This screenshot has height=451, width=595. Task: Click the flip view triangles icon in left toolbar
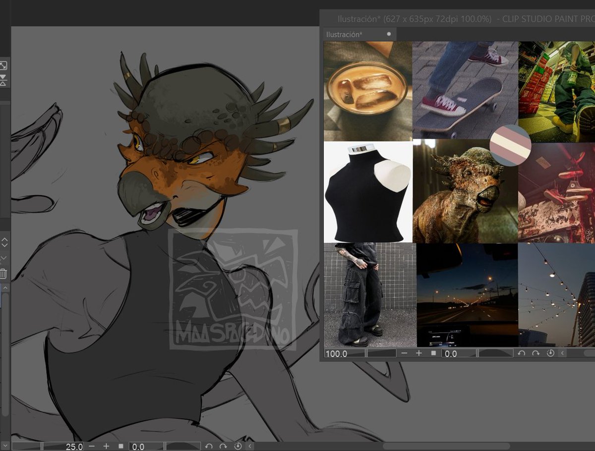pyautogui.click(x=4, y=79)
